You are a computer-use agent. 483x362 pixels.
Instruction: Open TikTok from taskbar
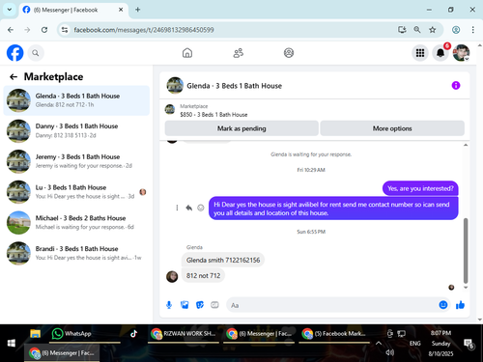coord(133,334)
